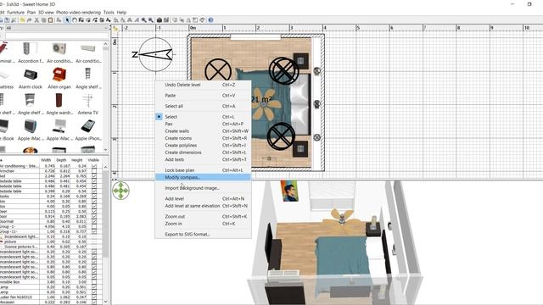The image size is (543, 305).
Task: Click the furniture list vertical scrollbar thumb
Action: click(x=105, y=214)
